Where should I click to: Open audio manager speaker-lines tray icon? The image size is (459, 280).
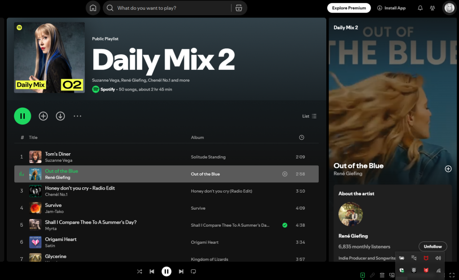point(414,258)
